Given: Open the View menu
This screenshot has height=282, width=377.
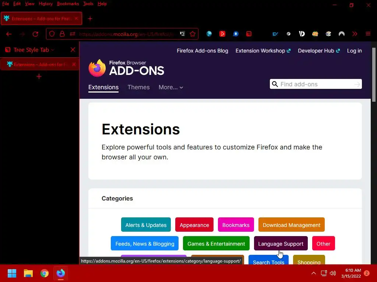Looking at the screenshot, I should click(29, 4).
